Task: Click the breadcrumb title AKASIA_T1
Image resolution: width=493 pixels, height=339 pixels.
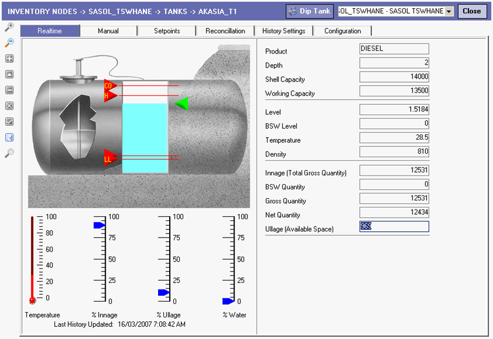Action: point(217,12)
